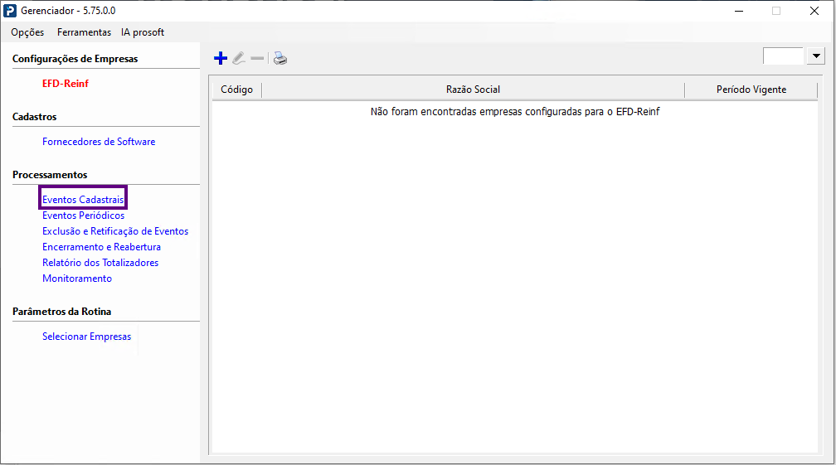Open the Opções menu

pos(27,32)
